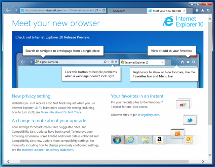Open the Internet Explorer 10 privacy statement link
The width and height of the screenshot is (215, 167).
pos(48,150)
